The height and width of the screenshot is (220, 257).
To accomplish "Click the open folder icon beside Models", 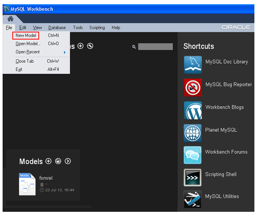I will tap(58, 161).
